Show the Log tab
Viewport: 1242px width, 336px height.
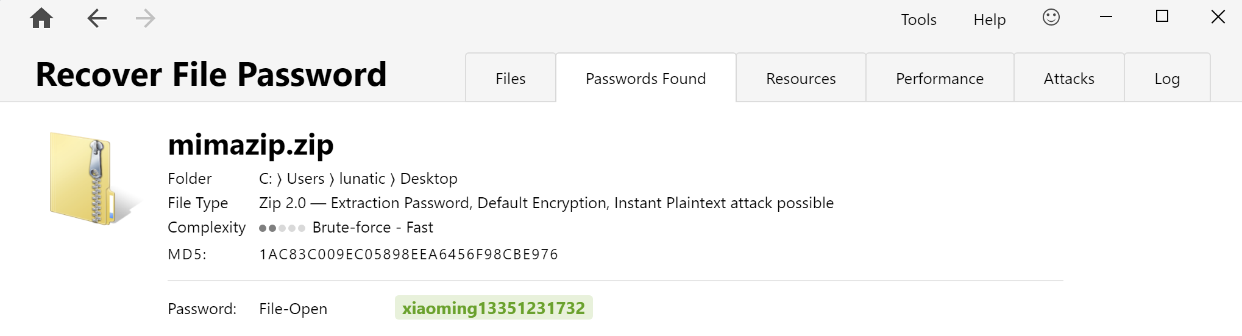click(x=1167, y=78)
